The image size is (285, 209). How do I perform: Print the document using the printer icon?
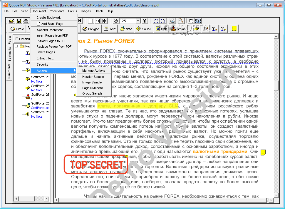click(x=26, y=21)
